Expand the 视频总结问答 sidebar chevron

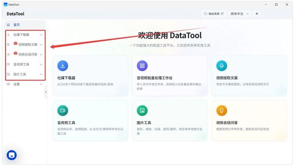coord(41,55)
